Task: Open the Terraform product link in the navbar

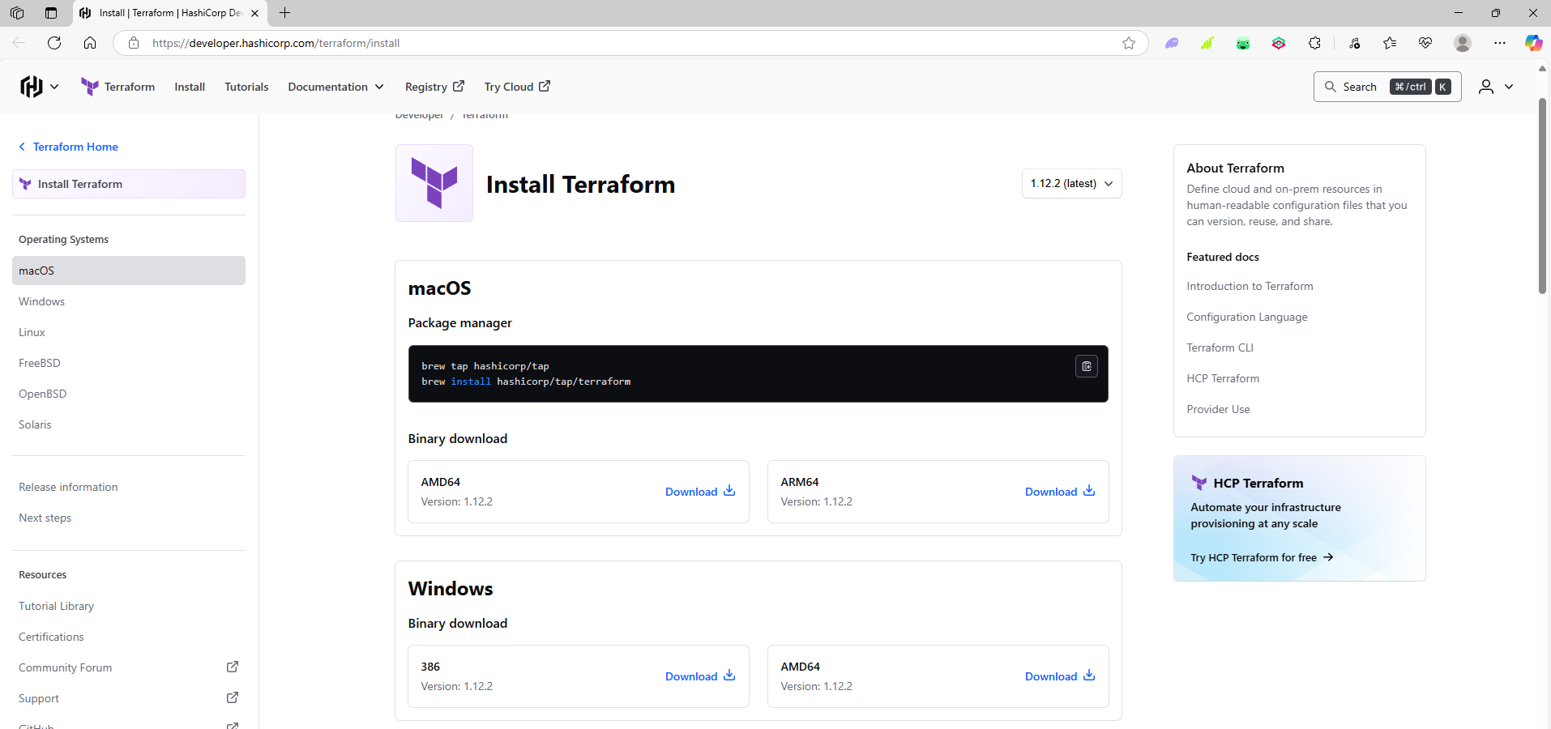Action: point(118,87)
